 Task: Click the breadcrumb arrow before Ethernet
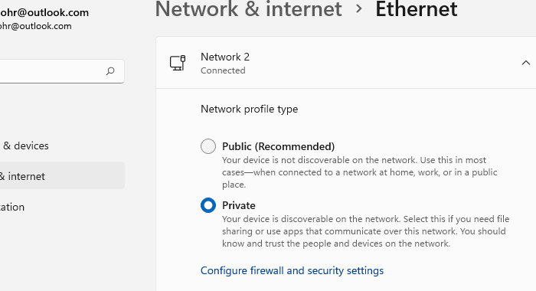pyautogui.click(x=358, y=8)
